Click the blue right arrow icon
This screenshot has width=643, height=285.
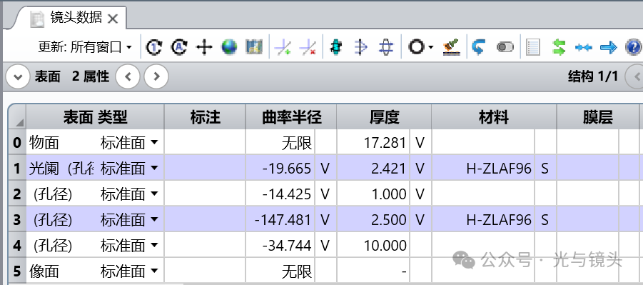click(x=609, y=48)
